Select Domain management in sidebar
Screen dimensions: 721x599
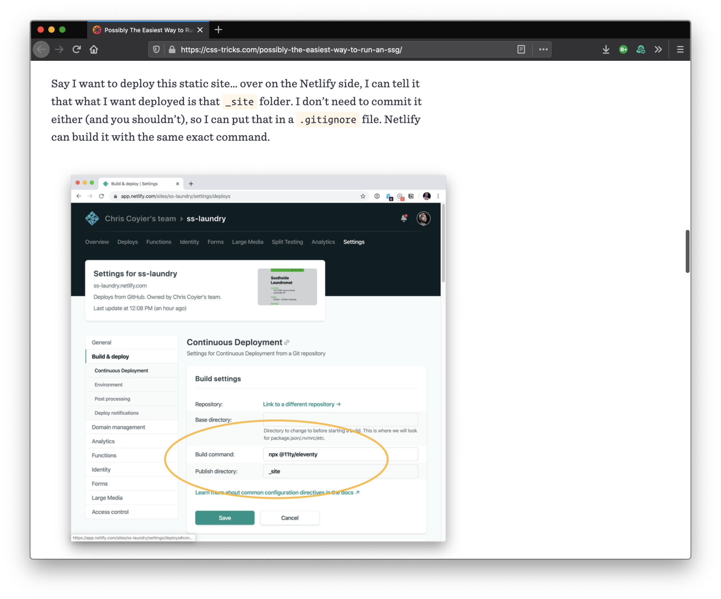pyautogui.click(x=132, y=427)
